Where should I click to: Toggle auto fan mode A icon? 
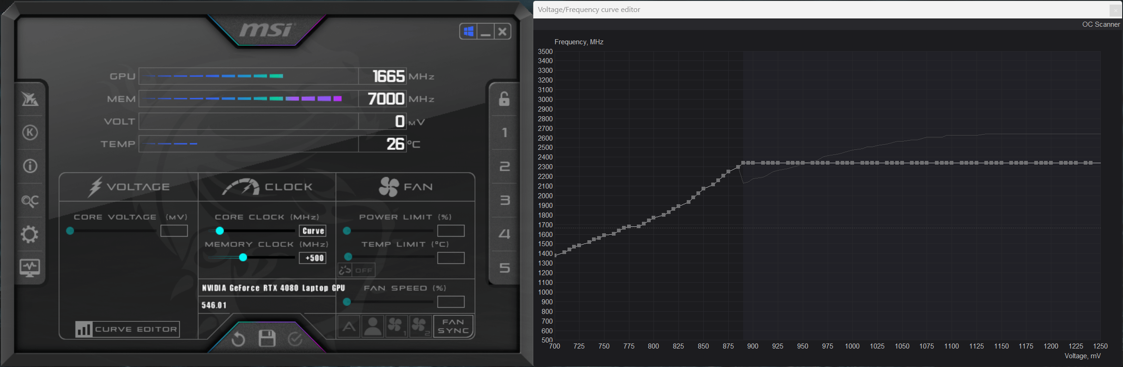(349, 326)
